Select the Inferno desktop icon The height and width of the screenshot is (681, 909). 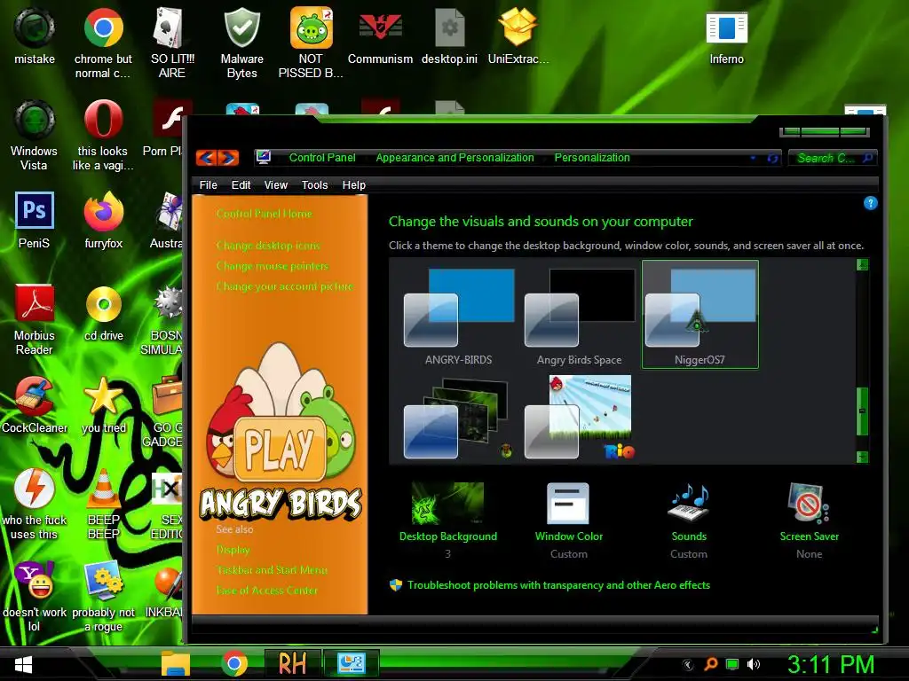tap(726, 28)
